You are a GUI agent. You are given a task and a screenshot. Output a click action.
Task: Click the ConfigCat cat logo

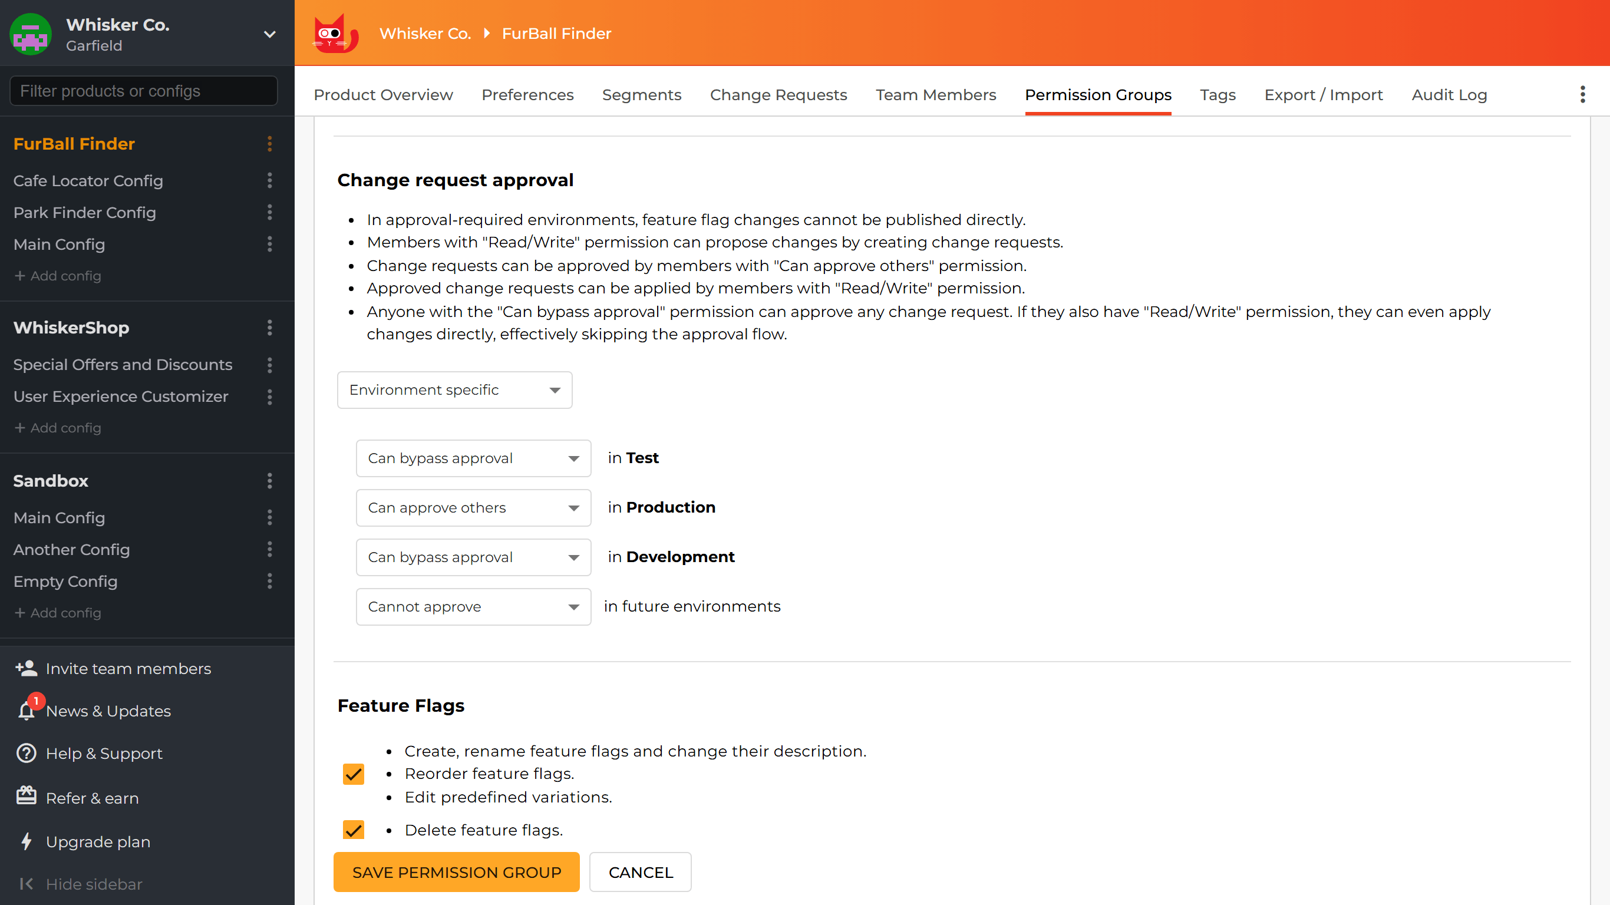pyautogui.click(x=335, y=34)
